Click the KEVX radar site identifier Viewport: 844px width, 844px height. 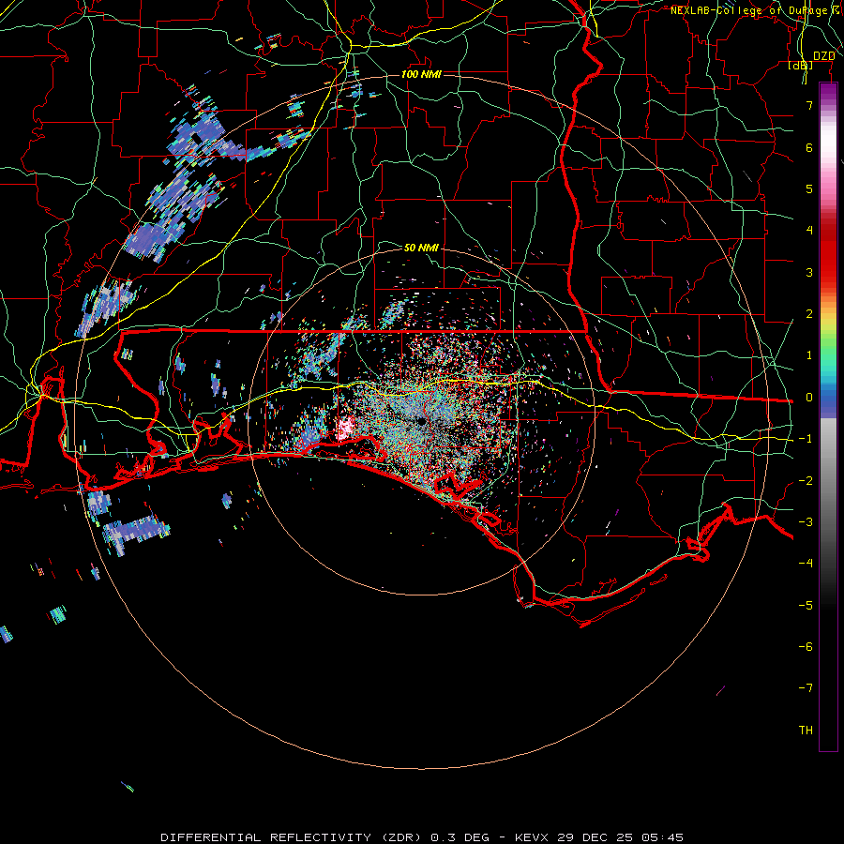click(533, 837)
